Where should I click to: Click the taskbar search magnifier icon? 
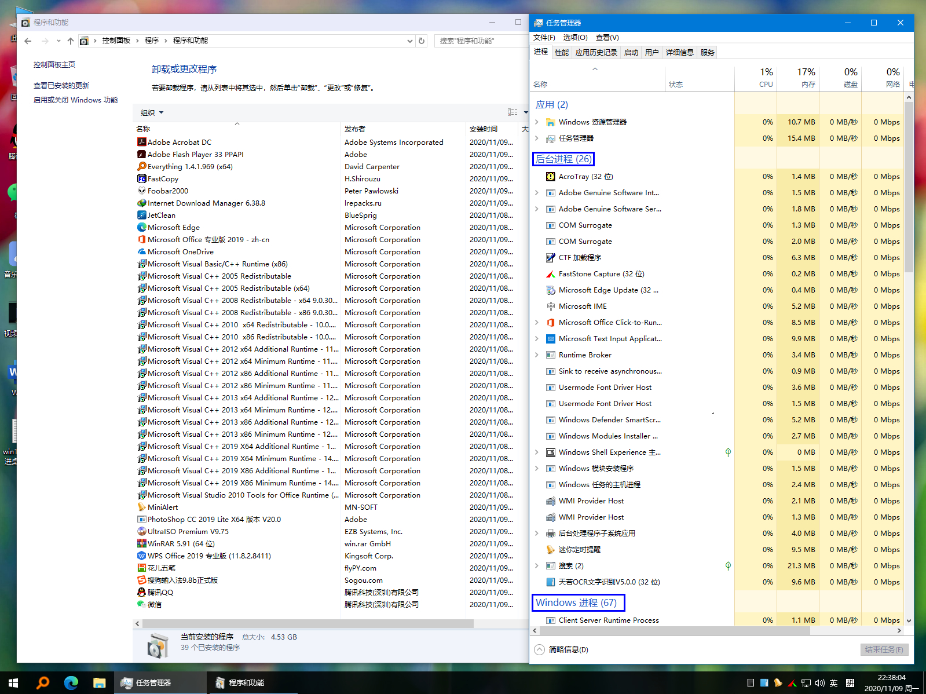coord(43,682)
